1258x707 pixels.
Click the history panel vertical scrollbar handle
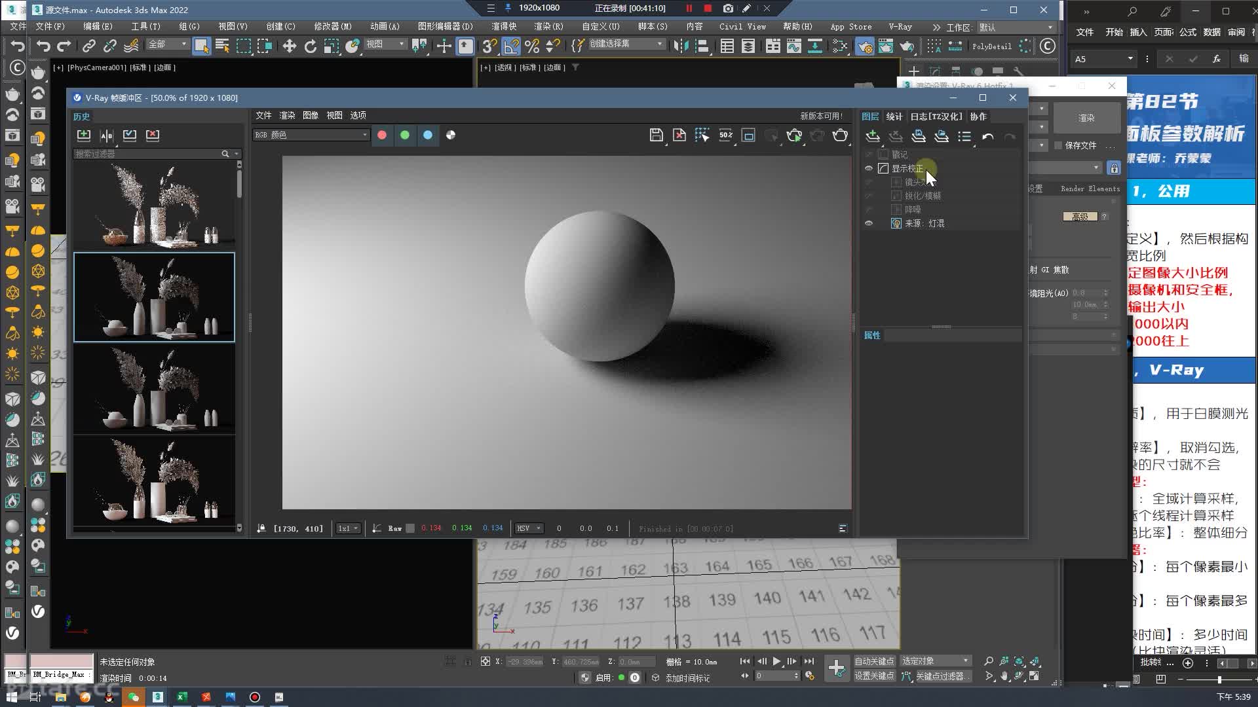tap(239, 183)
